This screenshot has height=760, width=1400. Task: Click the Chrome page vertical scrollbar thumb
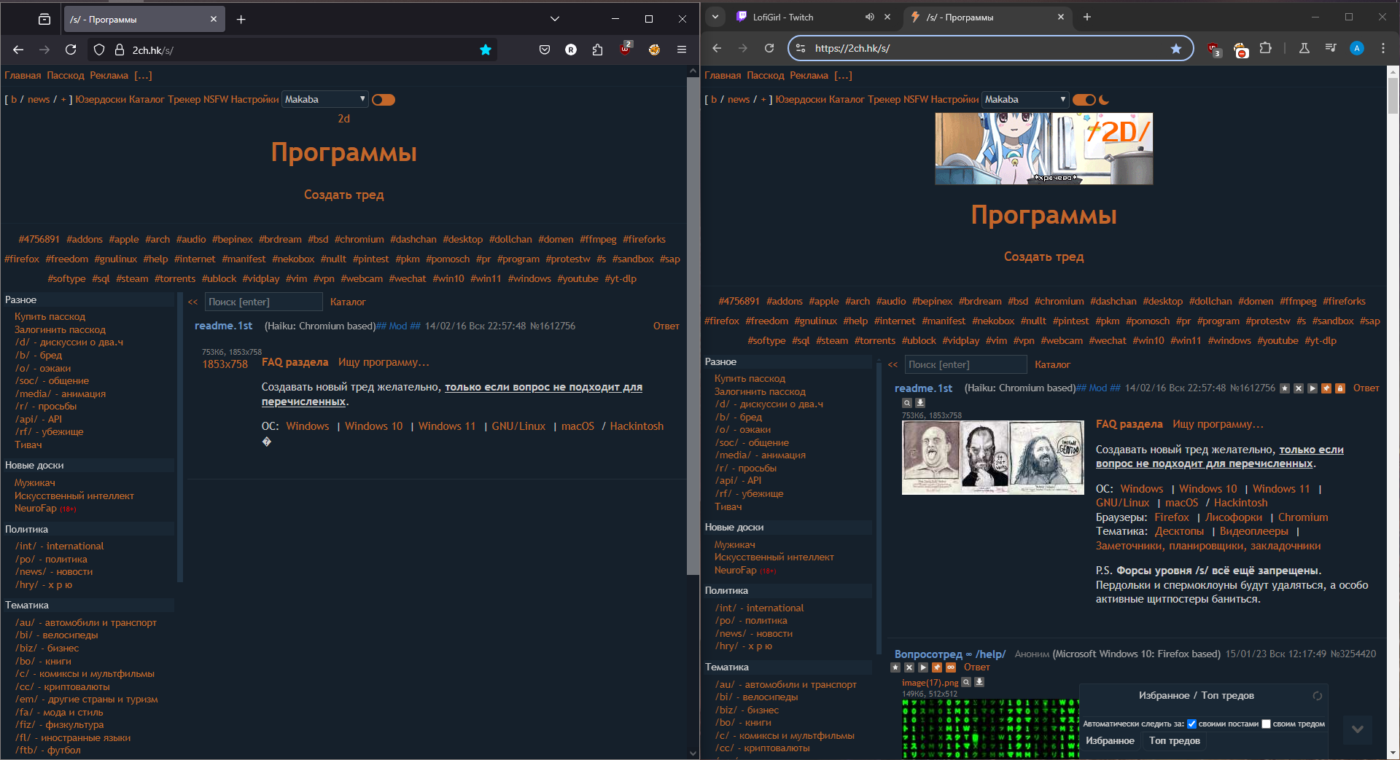[x=1393, y=96]
